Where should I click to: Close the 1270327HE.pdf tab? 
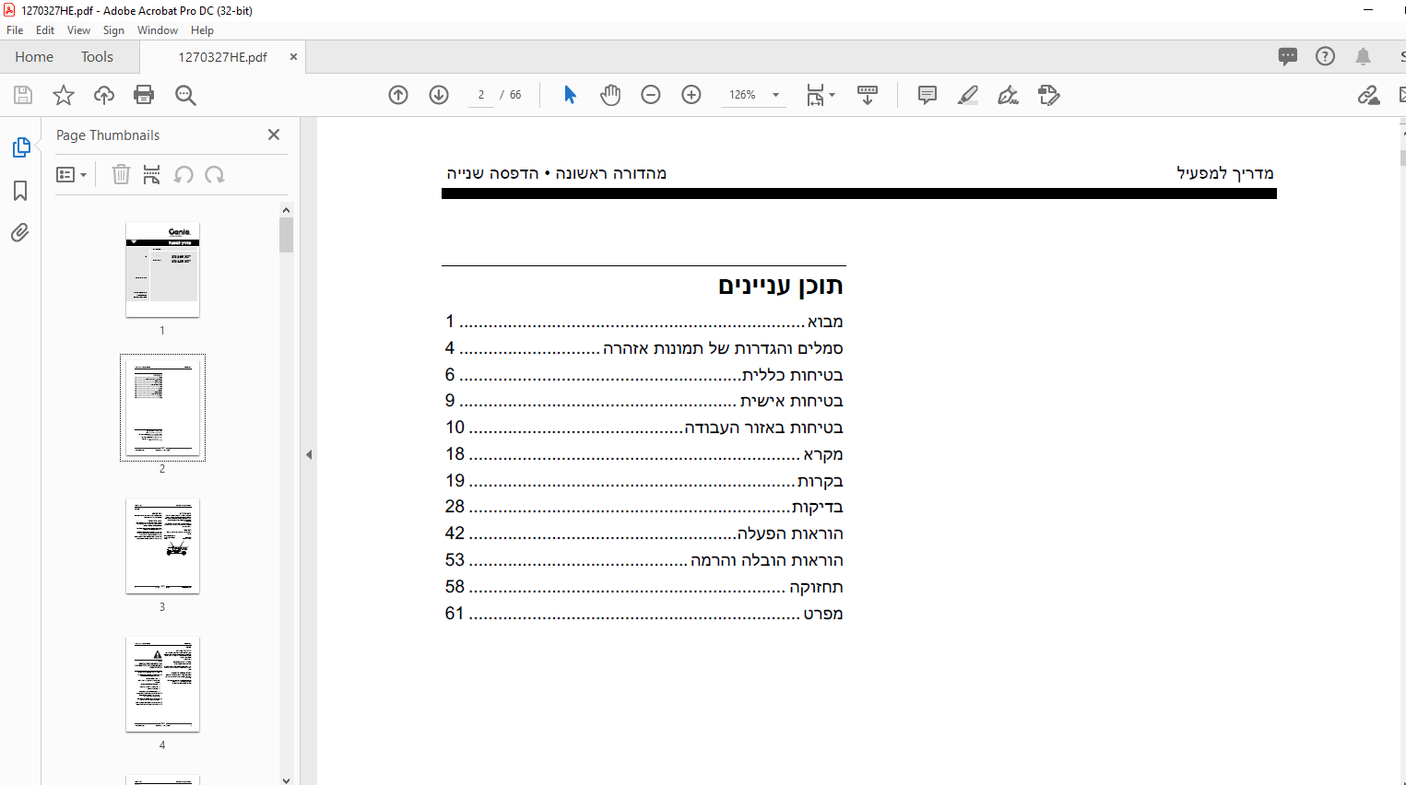click(x=293, y=56)
